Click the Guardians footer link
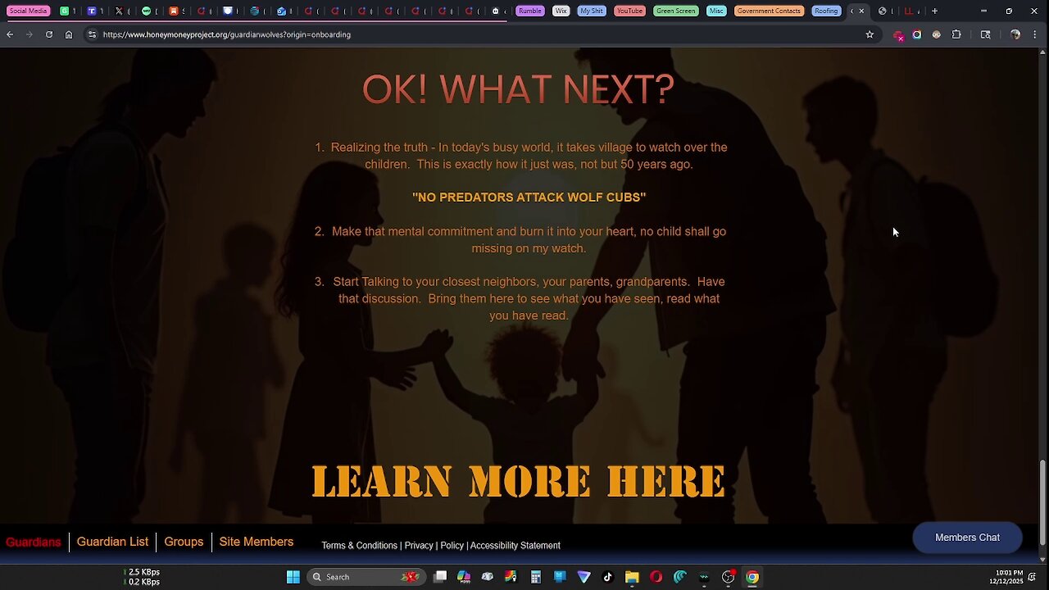Image resolution: width=1049 pixels, height=590 pixels. pos(34,542)
